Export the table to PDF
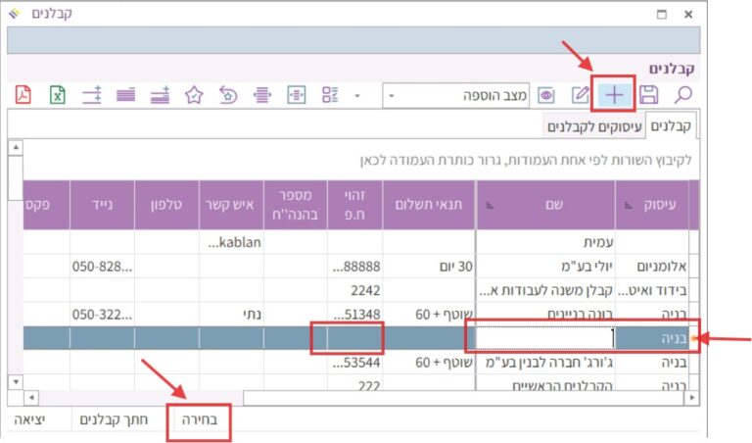This screenshot has width=752, height=443. click(24, 95)
